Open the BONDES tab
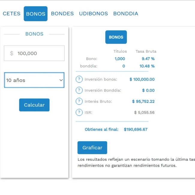Viewport: 195px width, 195px height. 62,13
